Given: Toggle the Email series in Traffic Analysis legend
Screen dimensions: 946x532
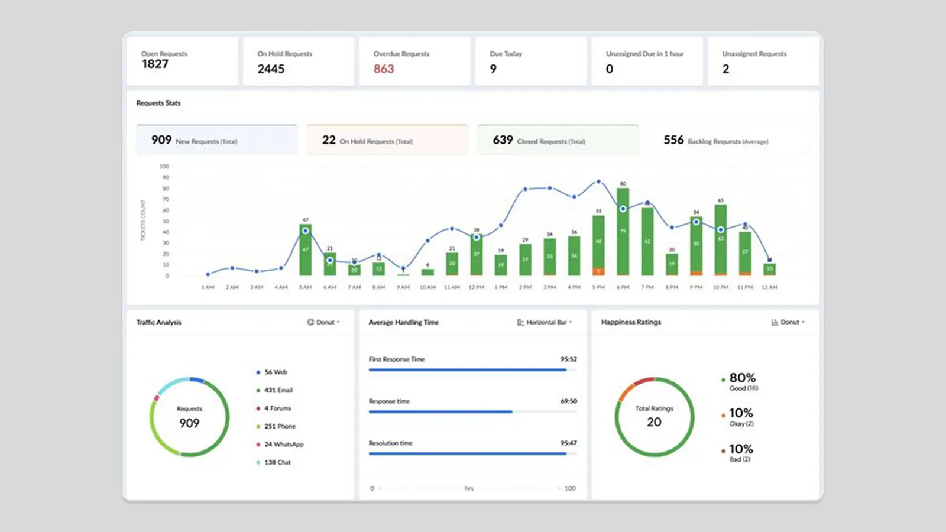Looking at the screenshot, I should coord(258,390).
